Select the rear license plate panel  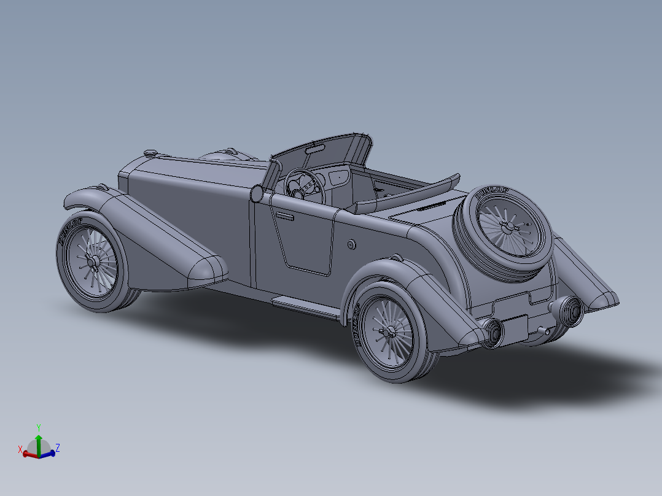(513, 331)
